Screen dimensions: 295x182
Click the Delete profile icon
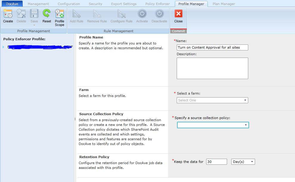click(21, 14)
